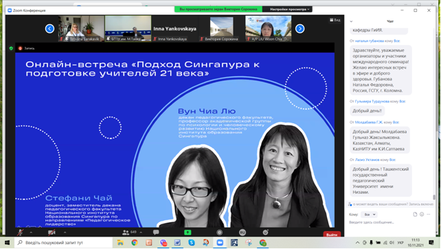This screenshot has width=441, height=249.
Task: Open first Chrome icon on taskbar
Action: click(x=135, y=243)
